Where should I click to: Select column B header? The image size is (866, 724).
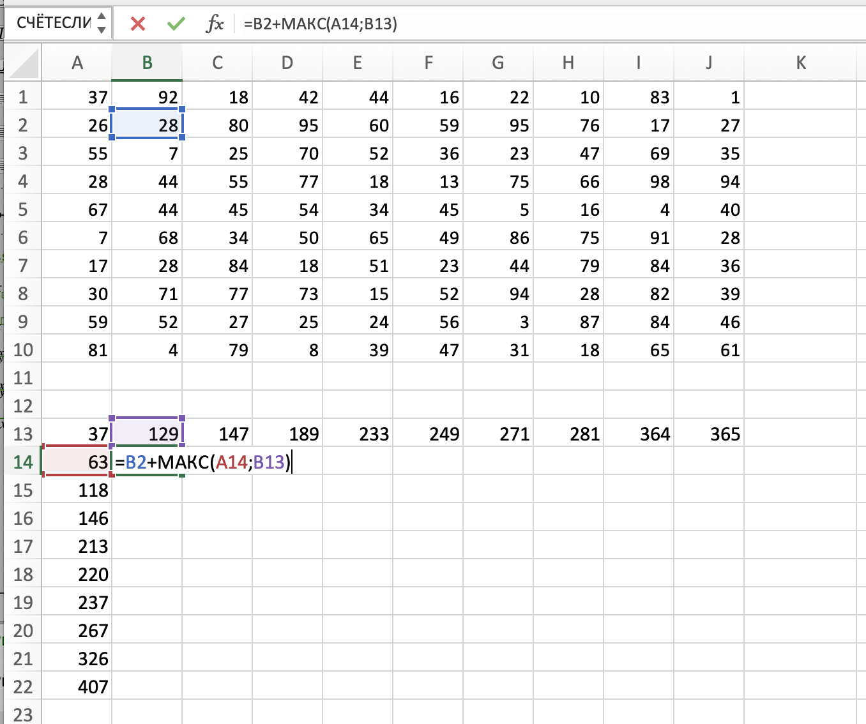click(x=147, y=63)
